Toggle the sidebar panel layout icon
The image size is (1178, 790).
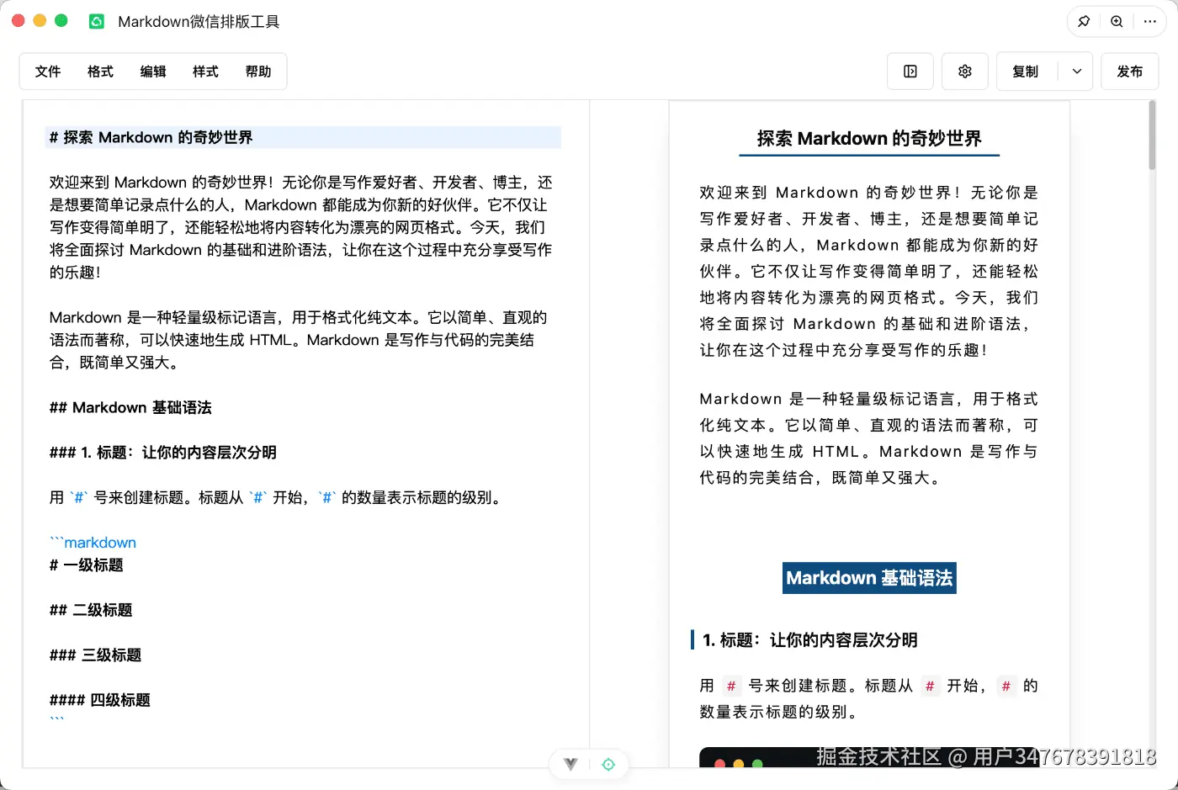910,72
